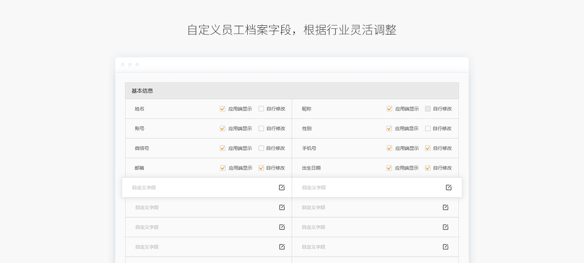The height and width of the screenshot is (263, 584).
Task: Toggle 应用端显示 for 微信号
Action: 223,148
